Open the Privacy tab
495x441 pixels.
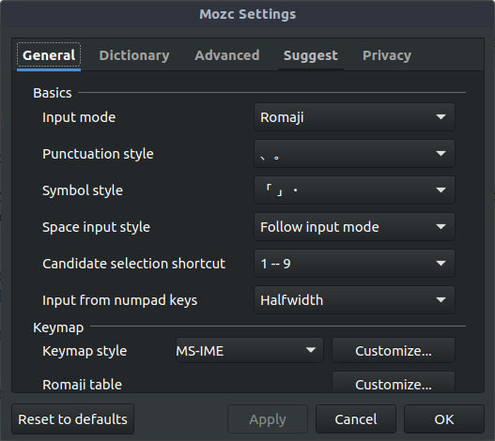coord(387,56)
